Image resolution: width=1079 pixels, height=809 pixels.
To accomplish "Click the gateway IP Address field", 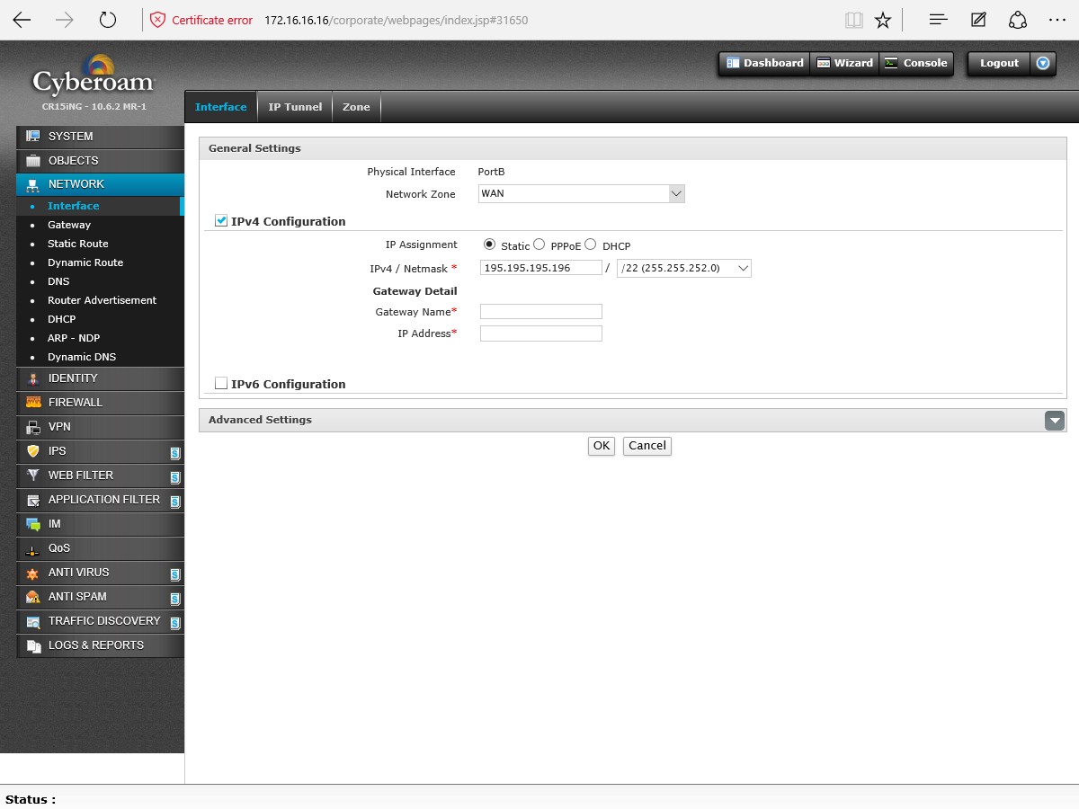I will coord(541,333).
